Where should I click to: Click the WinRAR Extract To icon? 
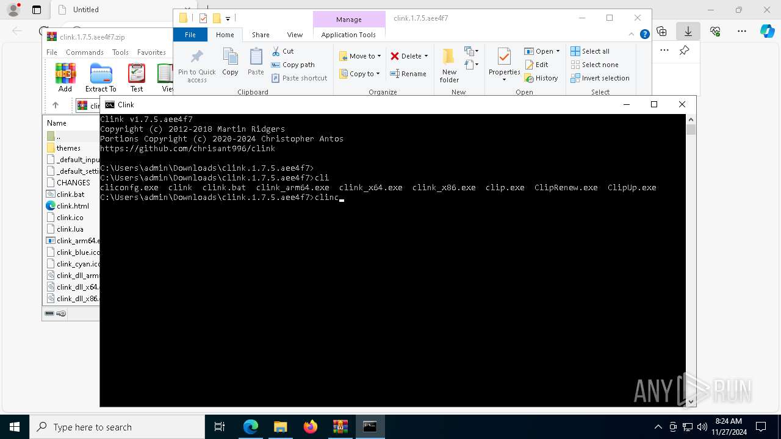click(101, 74)
